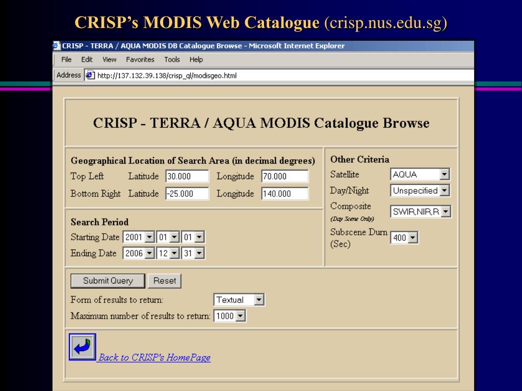
Task: Click the 'Search Period' heading
Action: click(x=99, y=222)
